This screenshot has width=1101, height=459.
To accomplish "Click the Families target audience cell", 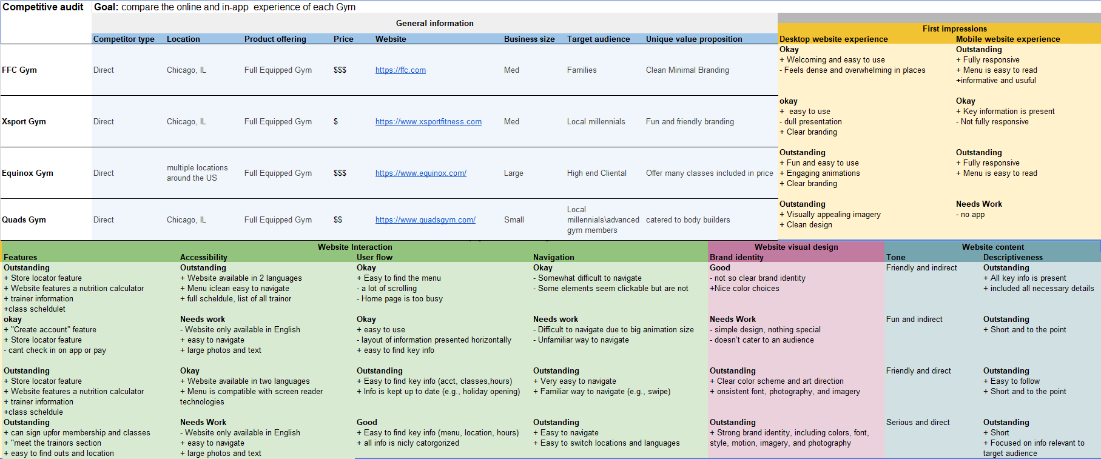I will pos(582,70).
